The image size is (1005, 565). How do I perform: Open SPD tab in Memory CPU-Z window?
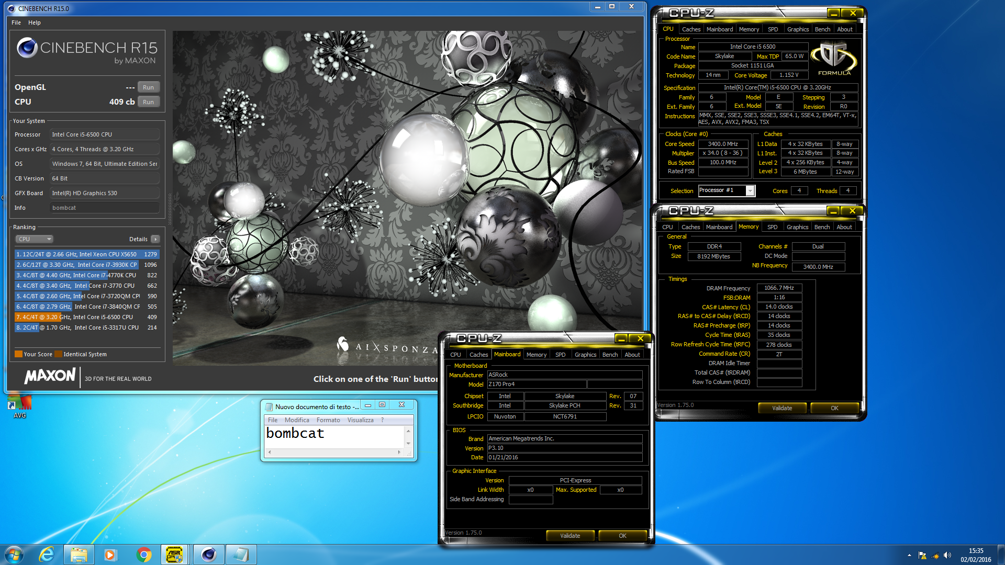(772, 227)
